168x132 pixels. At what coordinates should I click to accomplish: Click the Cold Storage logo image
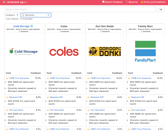(23, 52)
